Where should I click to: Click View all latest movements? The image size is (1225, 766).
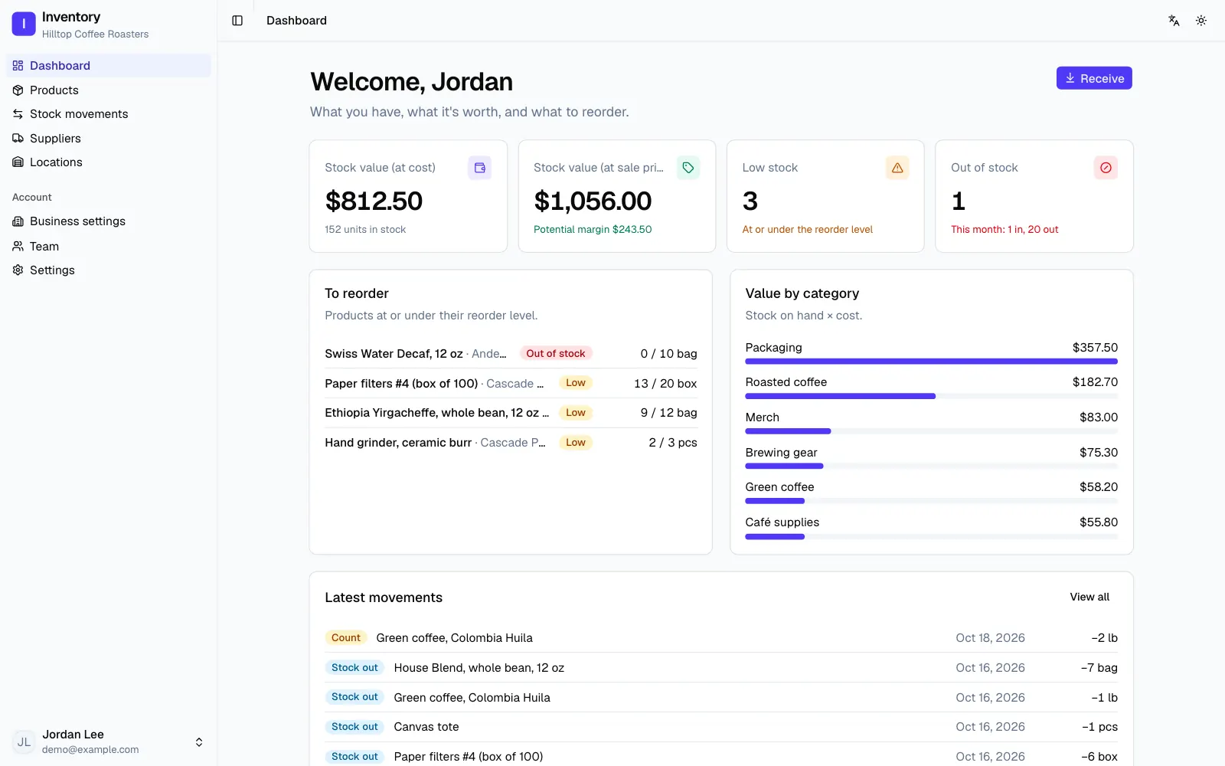(1089, 597)
